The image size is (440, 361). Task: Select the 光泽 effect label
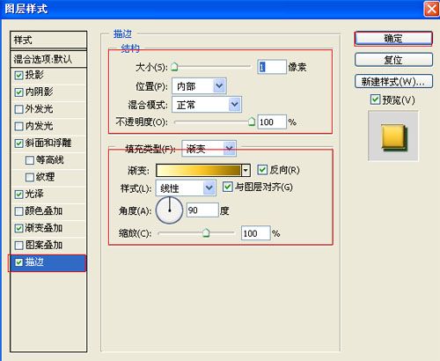click(34, 194)
